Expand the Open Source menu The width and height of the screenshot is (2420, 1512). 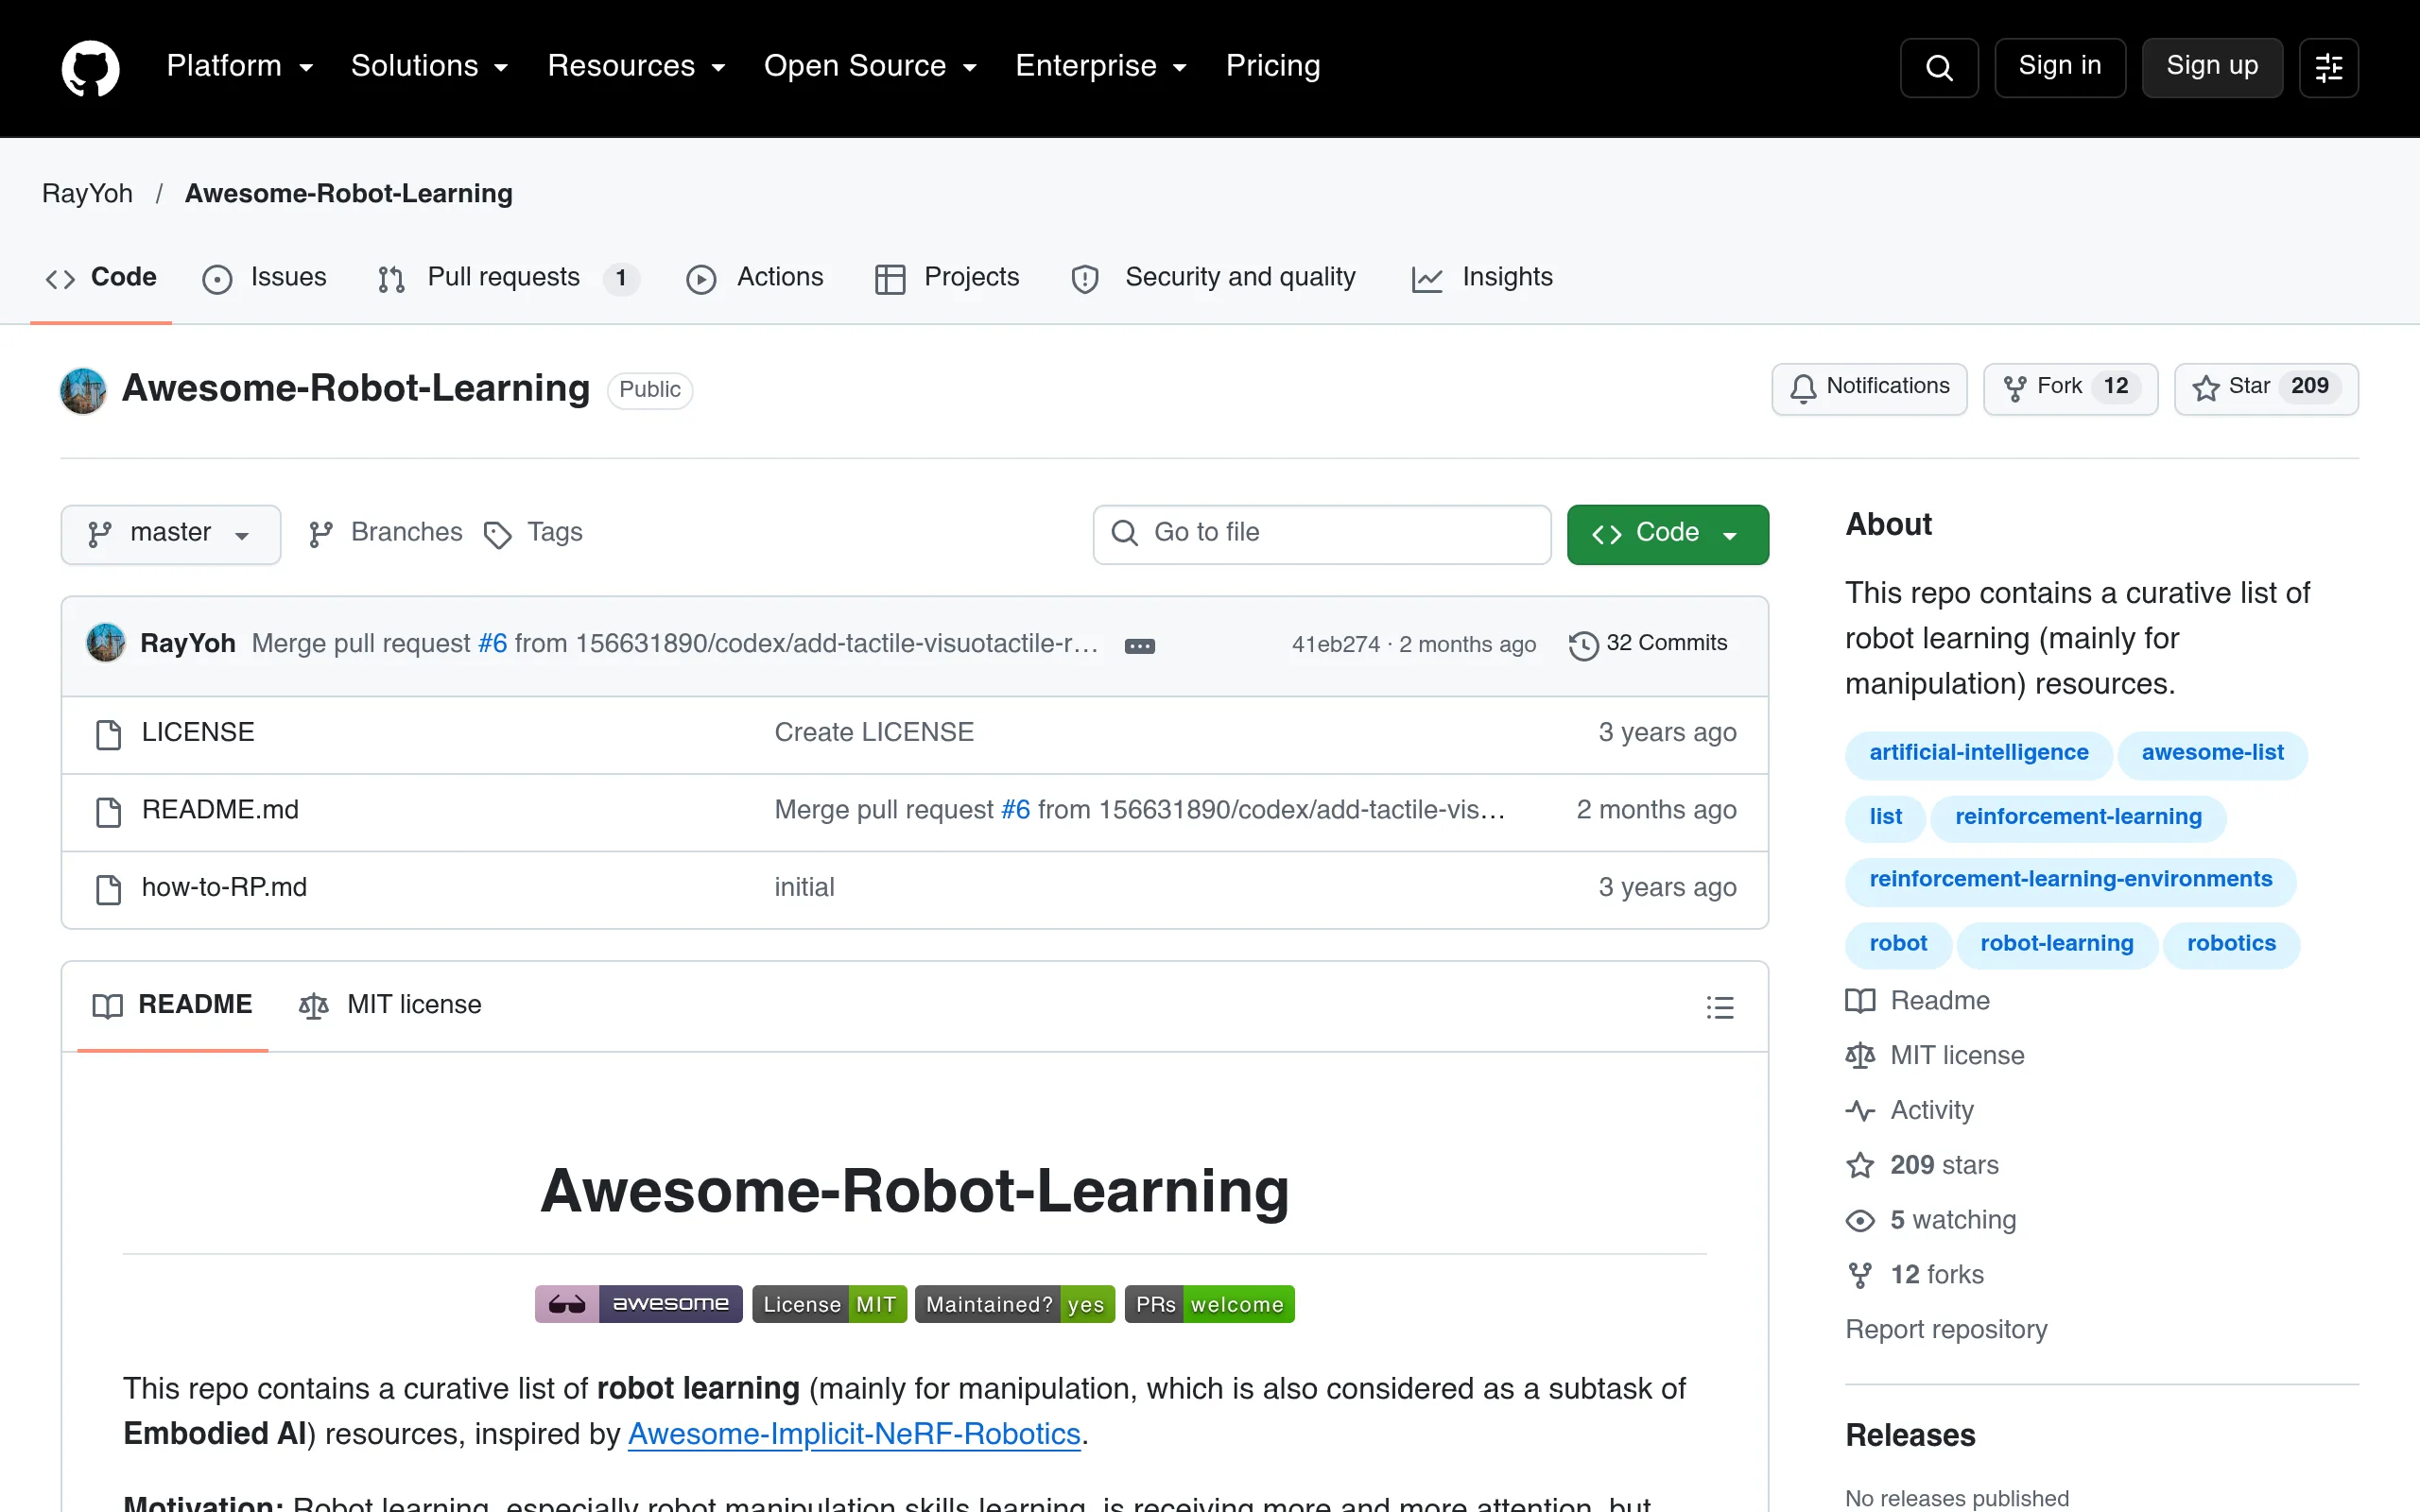[x=870, y=66]
